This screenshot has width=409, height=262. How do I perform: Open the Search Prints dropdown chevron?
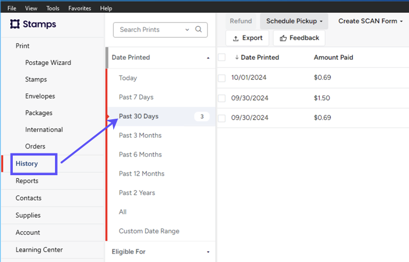point(187,30)
